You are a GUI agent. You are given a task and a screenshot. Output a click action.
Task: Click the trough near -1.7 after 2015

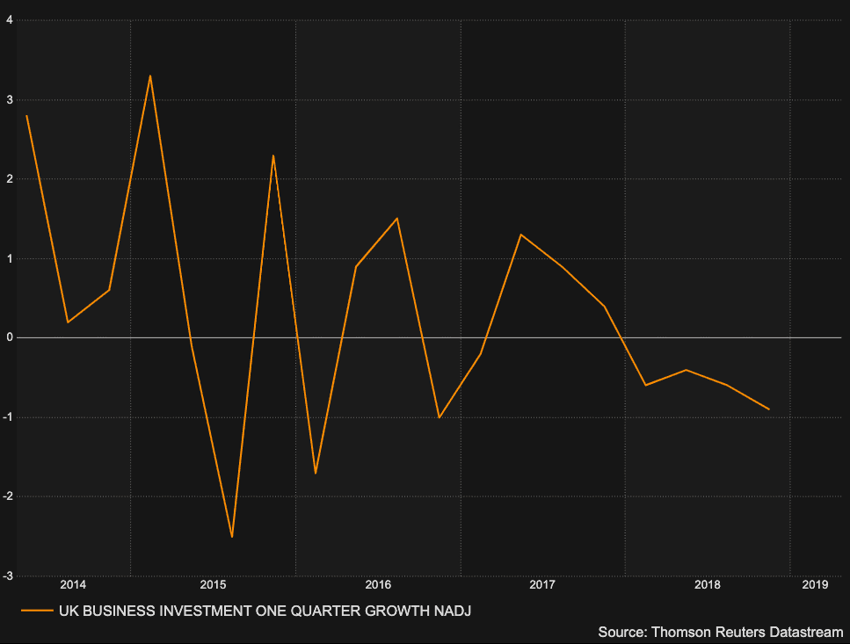coord(315,474)
